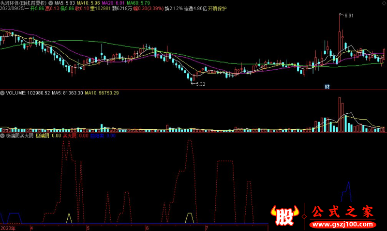Screen dimensions: 387x231
Task: Click the change value 幅0.20(3.39%)
Action: click(149, 9)
